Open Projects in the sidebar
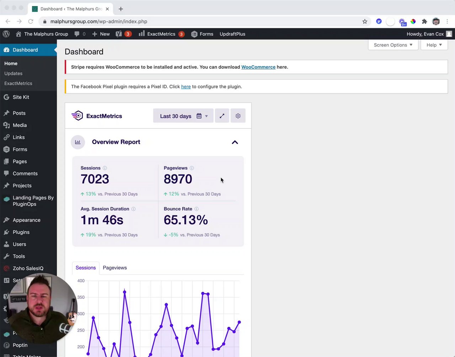The image size is (455, 357). click(x=28, y=186)
